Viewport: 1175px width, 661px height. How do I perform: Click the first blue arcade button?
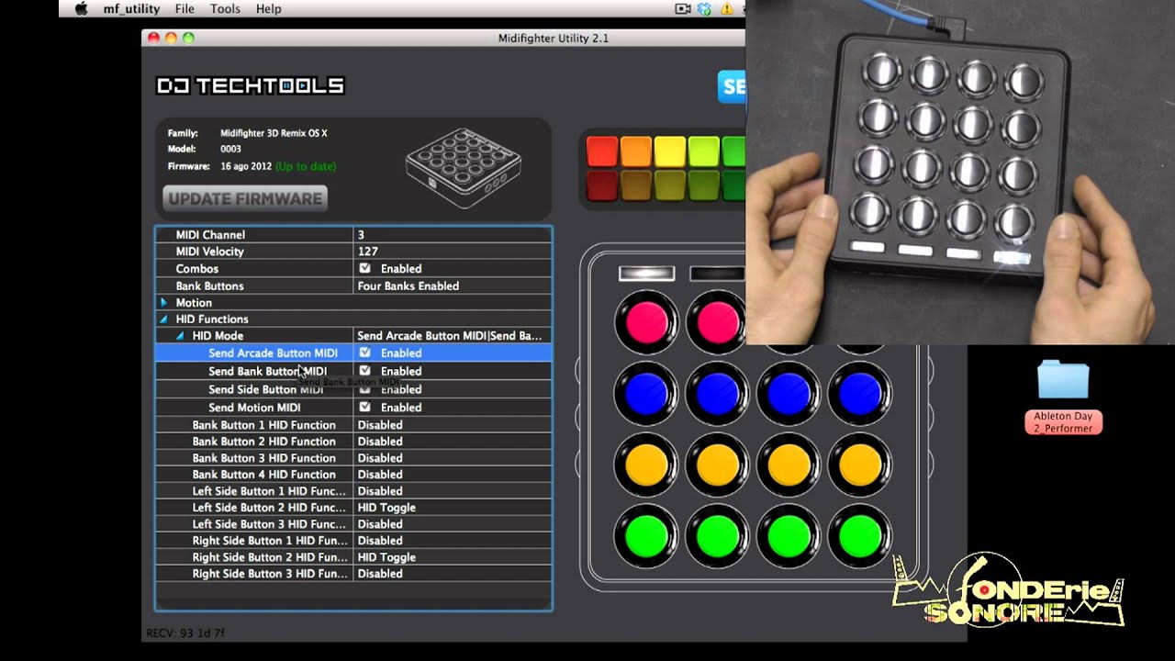[x=646, y=394]
